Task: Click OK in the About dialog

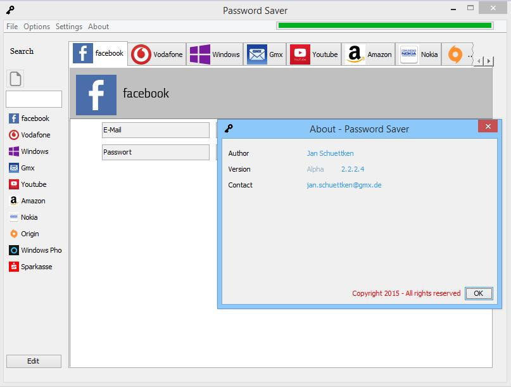Action: (479, 293)
